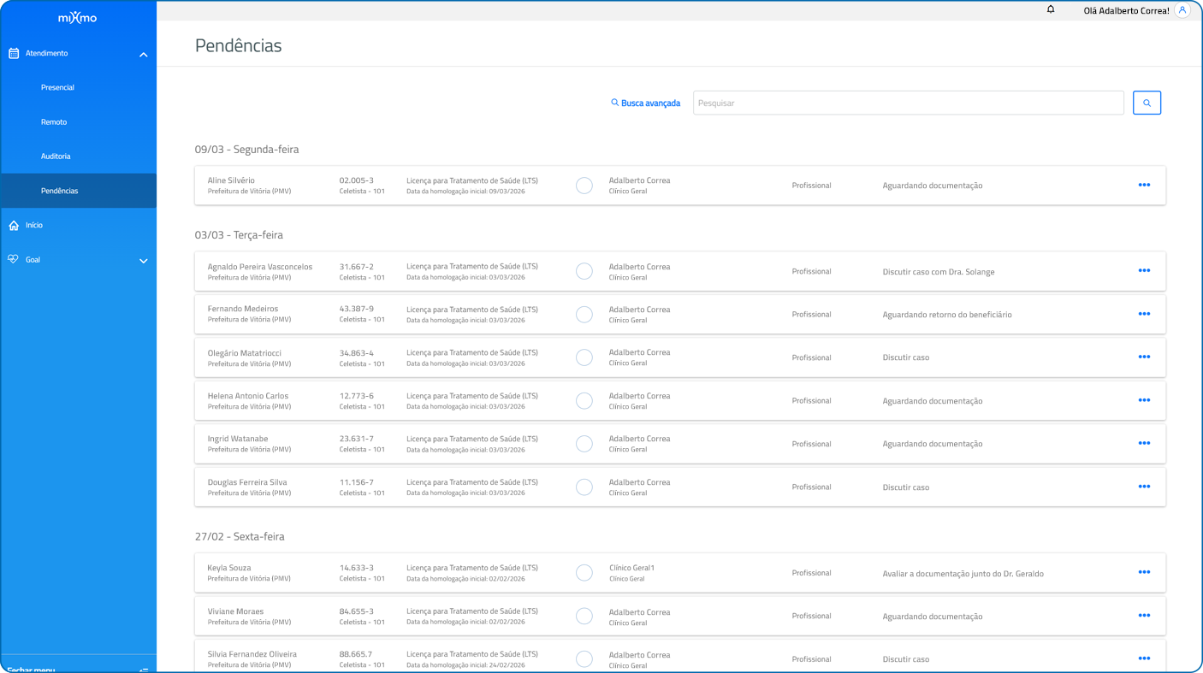Open three-dot menu for Ingrid Watanabe
The height and width of the screenshot is (673, 1203).
point(1144,443)
